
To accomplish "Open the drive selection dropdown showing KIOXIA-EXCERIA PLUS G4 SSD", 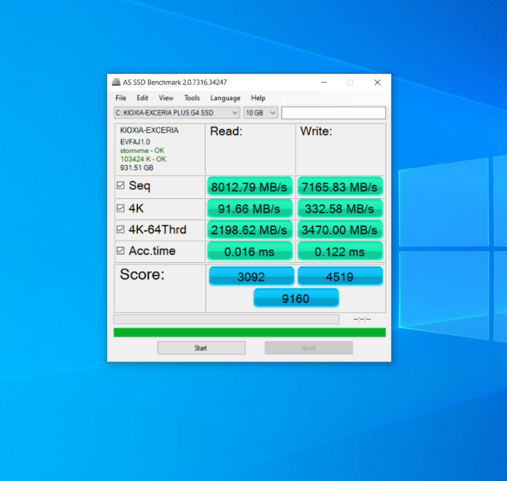I will click(177, 113).
